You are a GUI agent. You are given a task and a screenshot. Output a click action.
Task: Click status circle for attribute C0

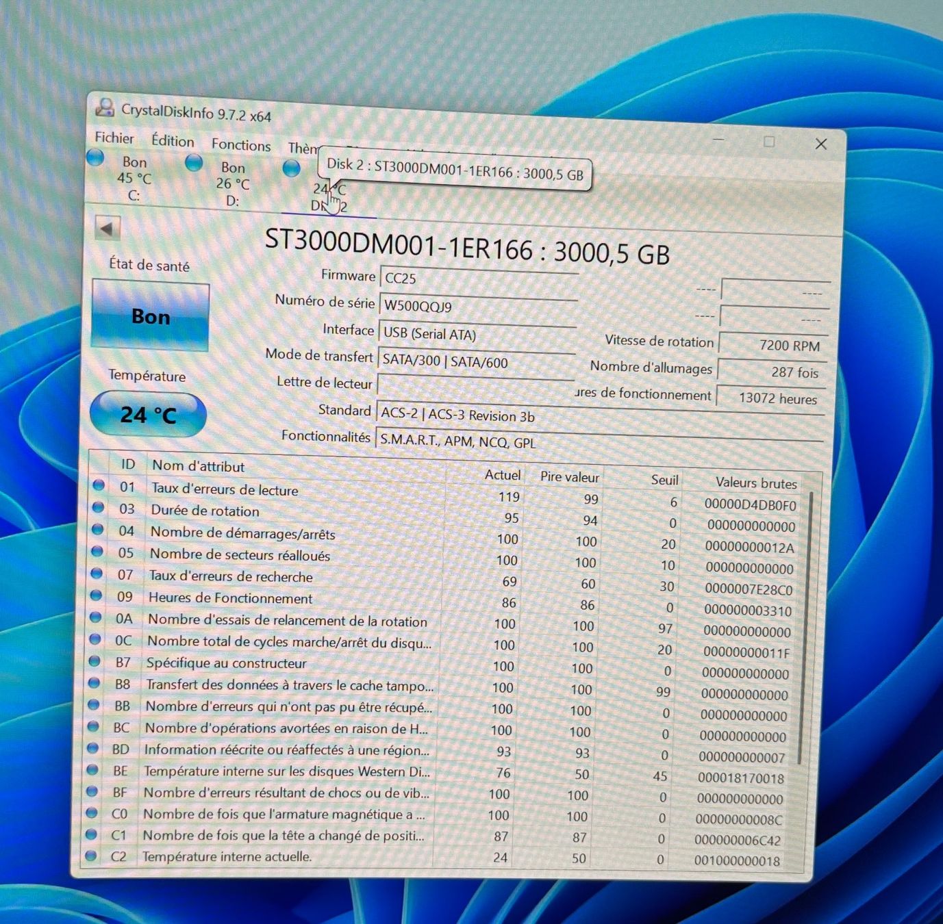pos(91,812)
